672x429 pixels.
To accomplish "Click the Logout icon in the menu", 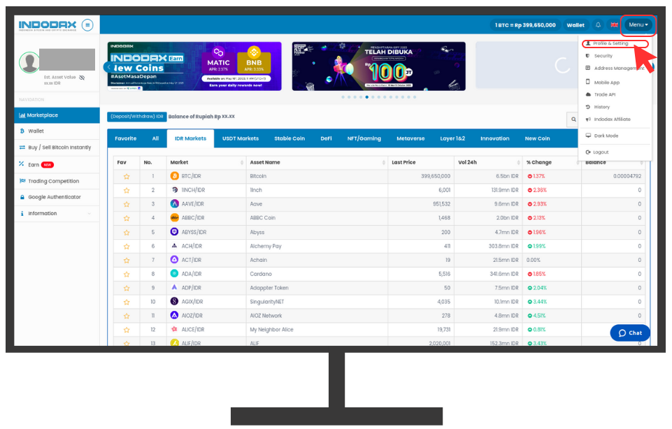I will click(x=588, y=152).
